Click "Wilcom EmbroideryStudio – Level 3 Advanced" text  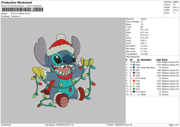(21, 6)
